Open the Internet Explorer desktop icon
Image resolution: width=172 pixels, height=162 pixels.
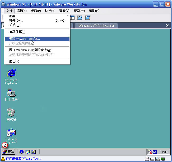[x=11, y=76]
